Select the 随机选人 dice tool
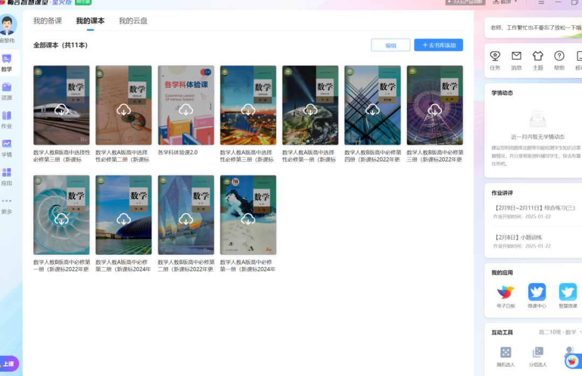The height and width of the screenshot is (376, 582). tap(505, 356)
